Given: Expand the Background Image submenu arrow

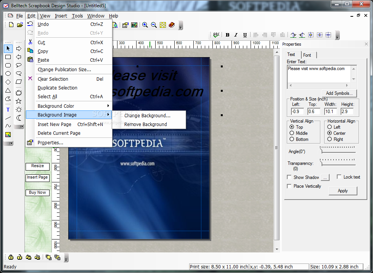Looking at the screenshot, I should (108, 115).
